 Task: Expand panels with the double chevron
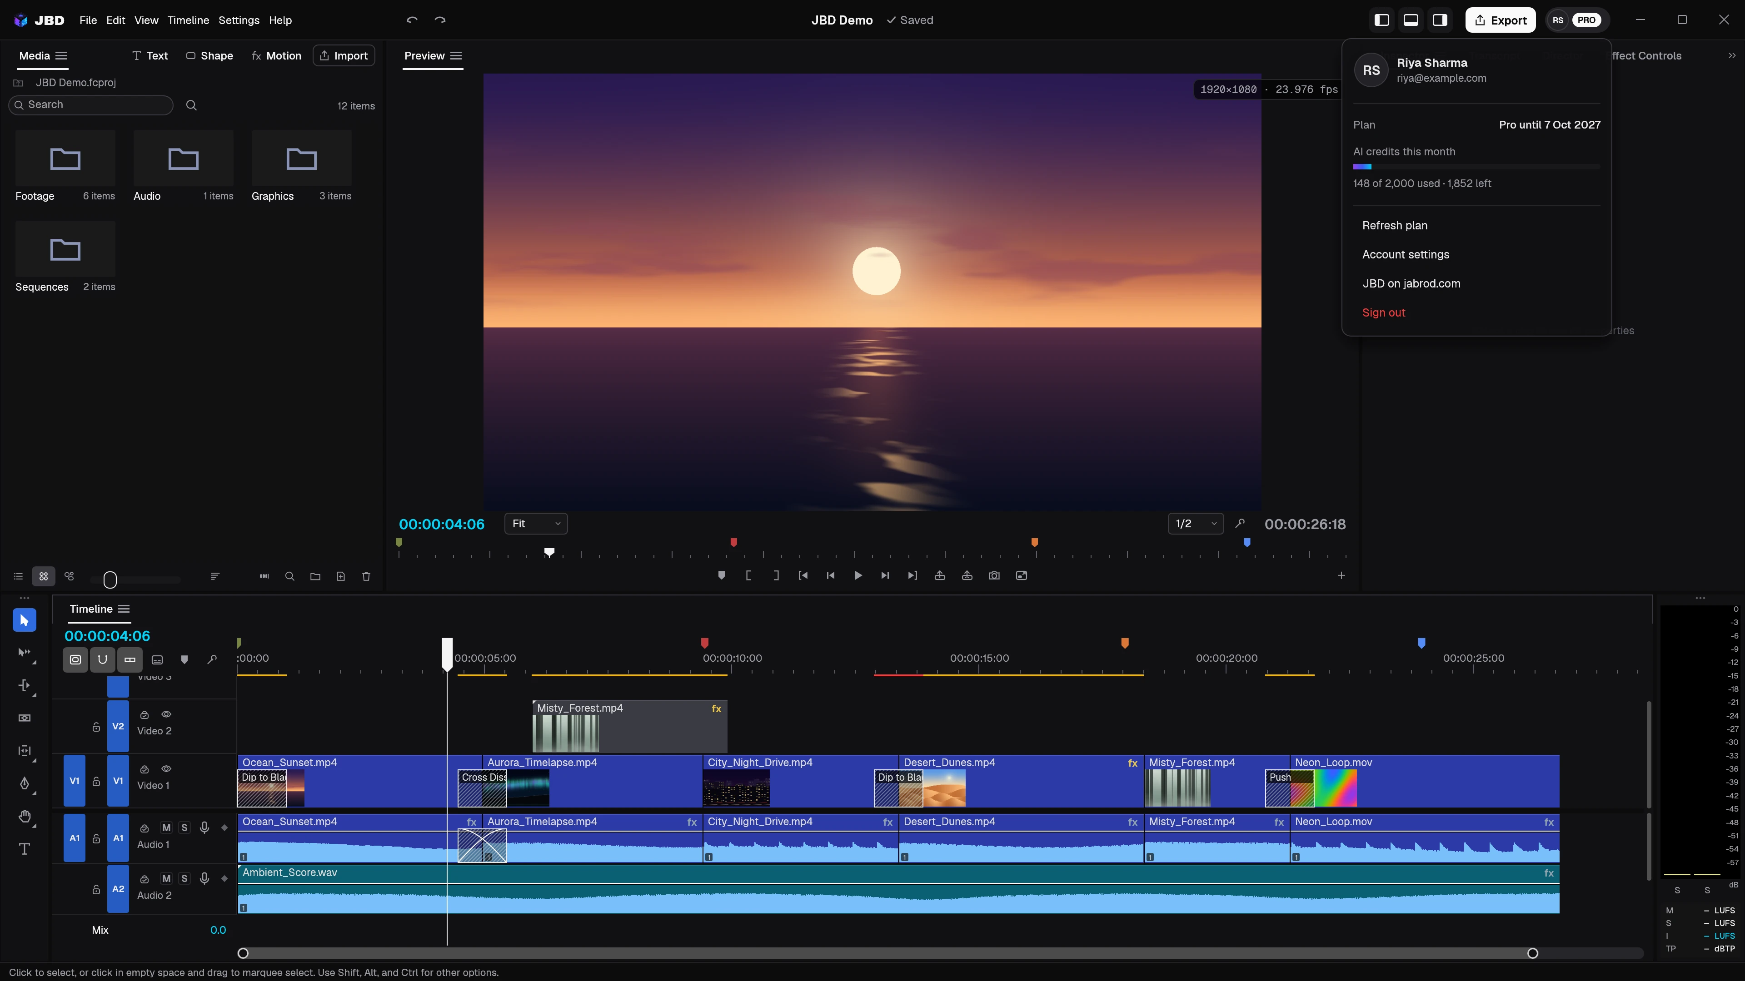tap(1732, 55)
